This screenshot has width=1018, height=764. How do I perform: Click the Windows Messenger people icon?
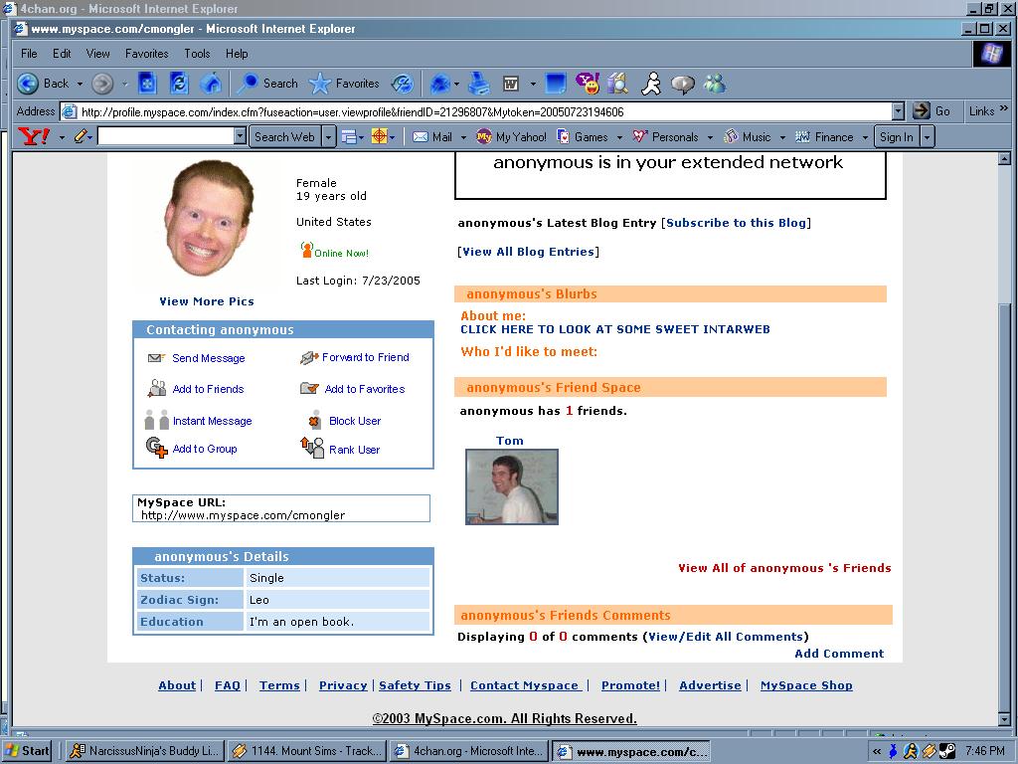pyautogui.click(x=715, y=84)
